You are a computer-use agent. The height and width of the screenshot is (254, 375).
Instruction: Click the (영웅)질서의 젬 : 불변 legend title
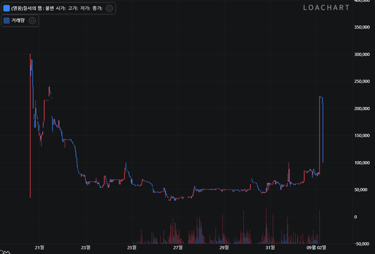pos(32,8)
